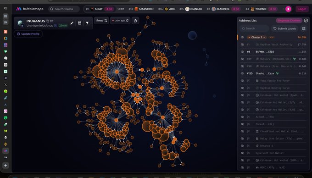Show the AxiomR...TTSk address

242,117
